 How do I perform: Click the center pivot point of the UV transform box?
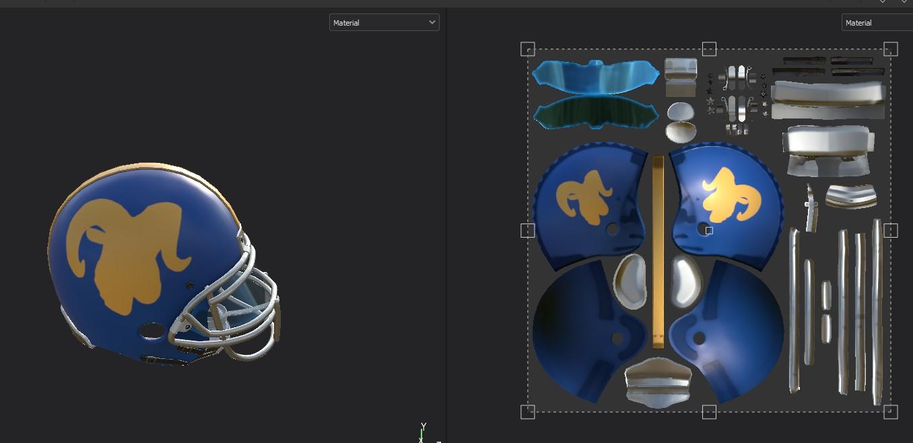coord(709,231)
